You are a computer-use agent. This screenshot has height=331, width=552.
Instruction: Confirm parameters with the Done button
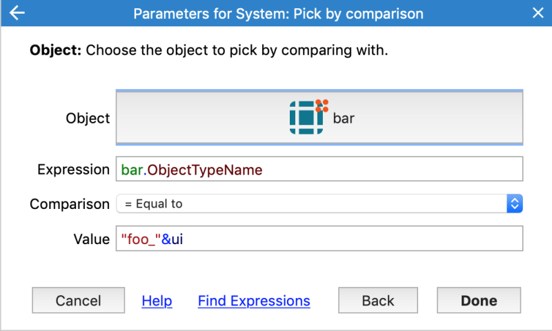[x=479, y=301]
